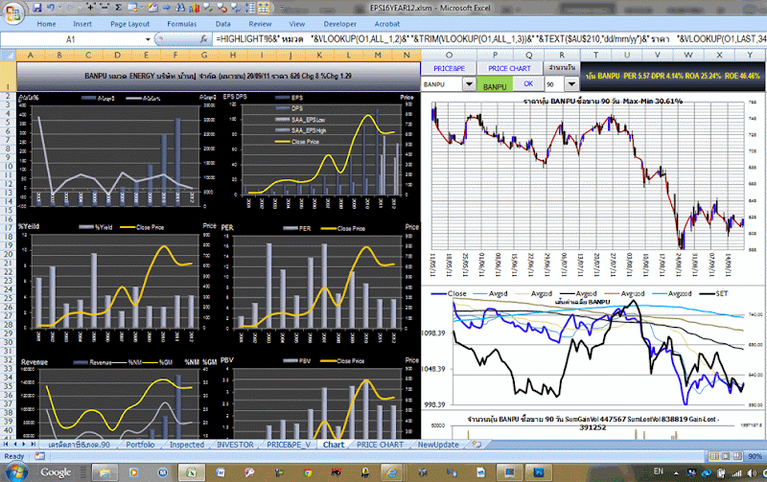Open Windows Media Player from taskbar
Image resolution: width=767 pixels, height=482 pixels.
click(133, 472)
